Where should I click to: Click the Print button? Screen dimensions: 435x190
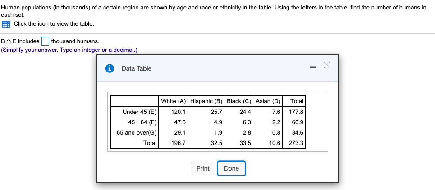pyautogui.click(x=203, y=168)
